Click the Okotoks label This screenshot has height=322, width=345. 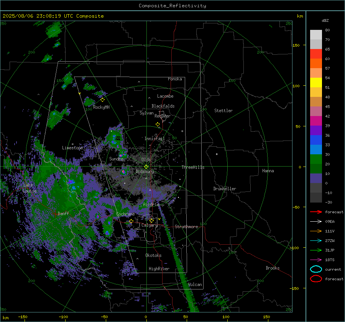153,255
